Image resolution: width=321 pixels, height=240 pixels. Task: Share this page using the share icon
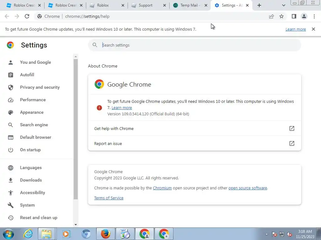click(271, 16)
